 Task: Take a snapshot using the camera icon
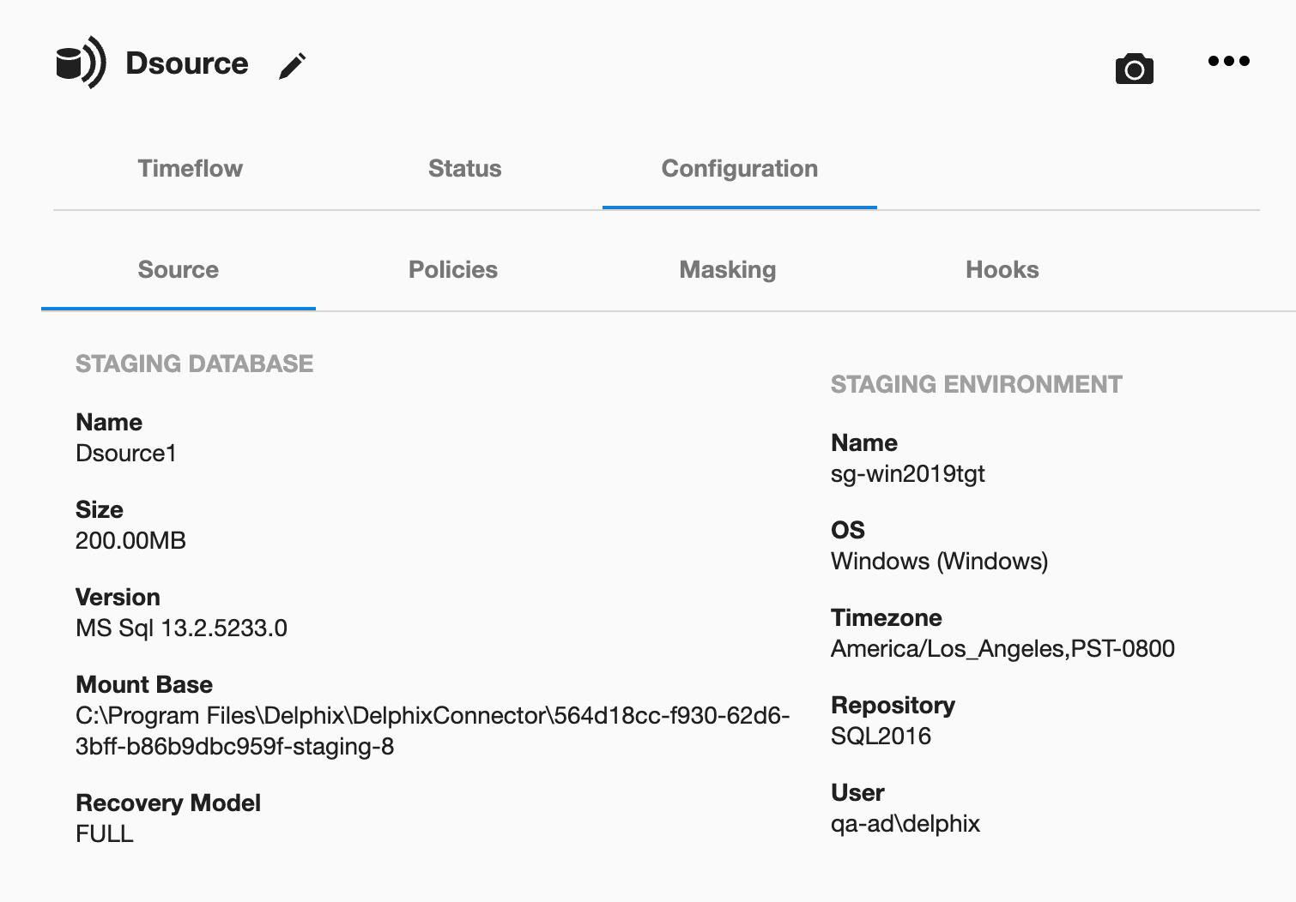click(1134, 67)
